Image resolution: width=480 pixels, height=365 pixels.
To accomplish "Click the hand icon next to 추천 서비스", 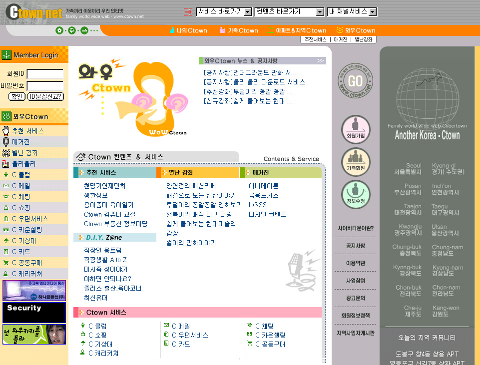I will 6,131.
